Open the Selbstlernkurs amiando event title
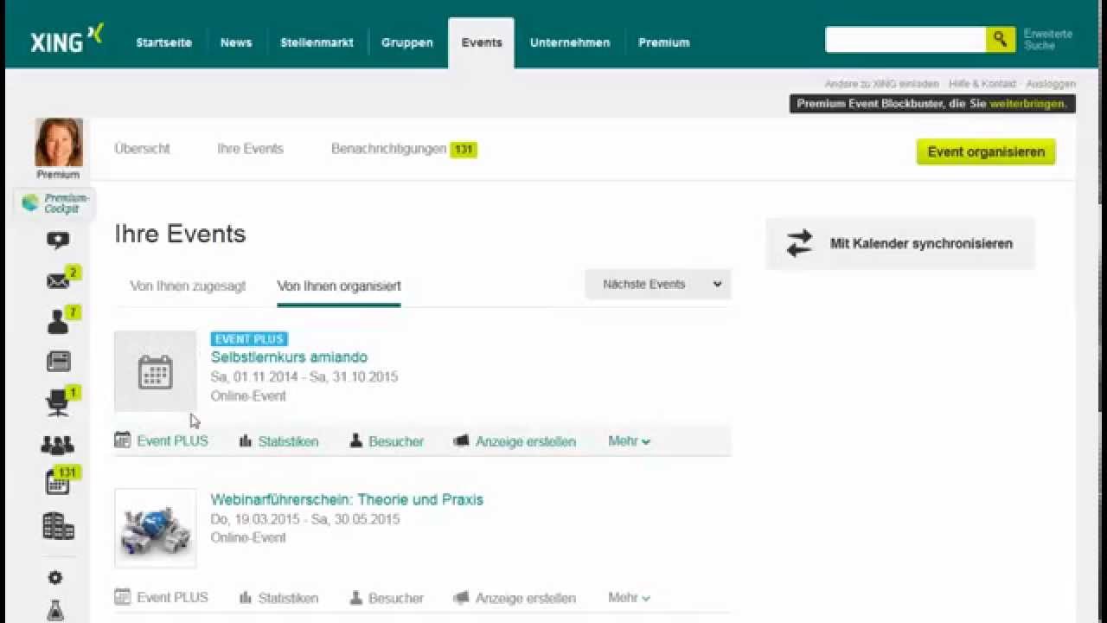 [x=289, y=357]
